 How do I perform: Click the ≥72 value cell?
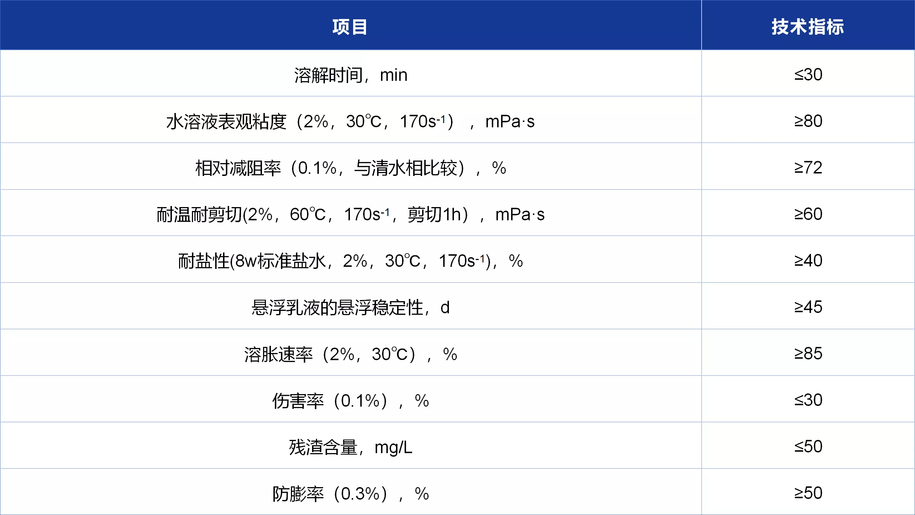click(808, 167)
